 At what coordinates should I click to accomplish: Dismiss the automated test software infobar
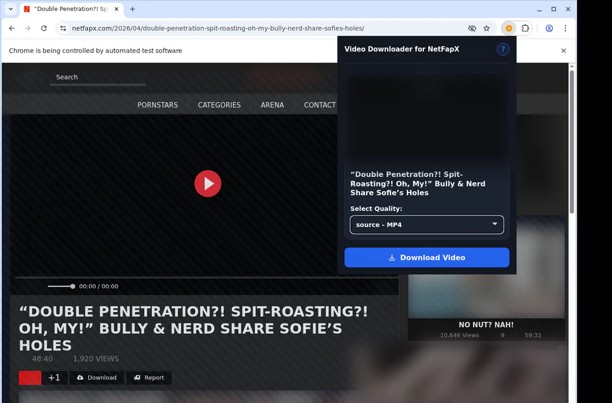564,50
